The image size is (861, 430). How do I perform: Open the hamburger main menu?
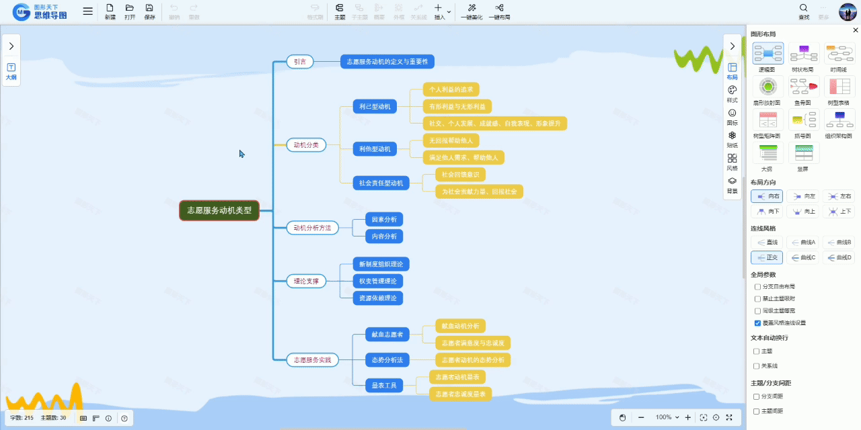pos(88,11)
